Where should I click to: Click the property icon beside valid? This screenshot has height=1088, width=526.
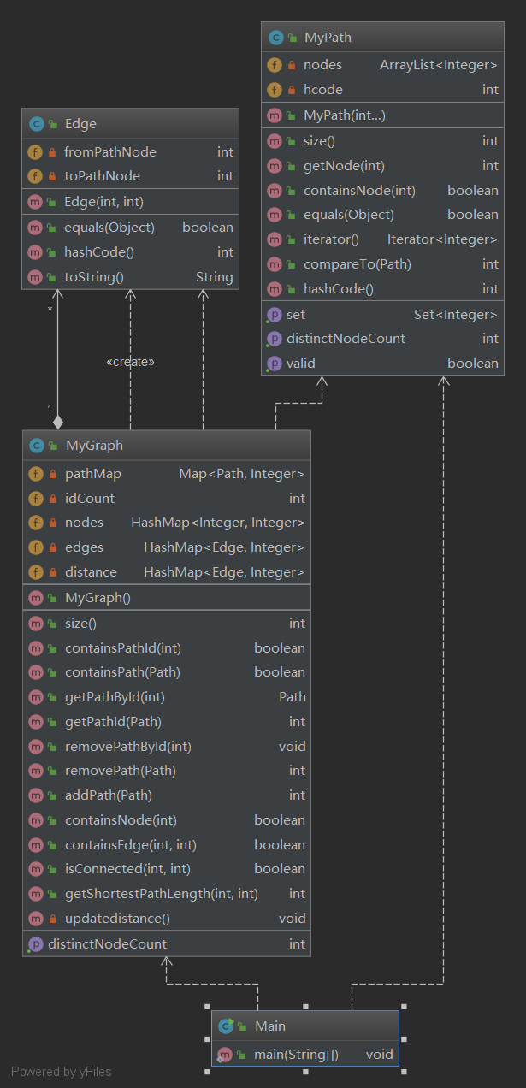pyautogui.click(x=274, y=364)
